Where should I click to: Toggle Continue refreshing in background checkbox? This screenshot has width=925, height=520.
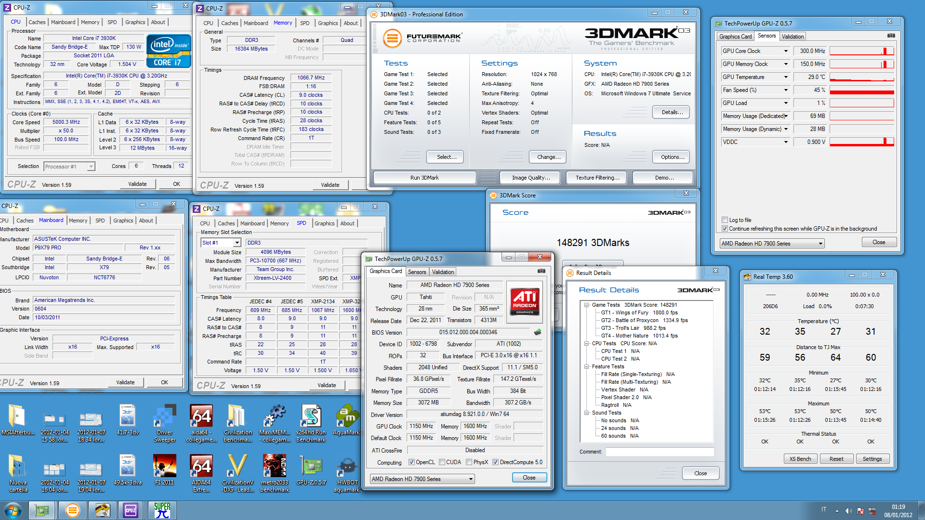(725, 229)
